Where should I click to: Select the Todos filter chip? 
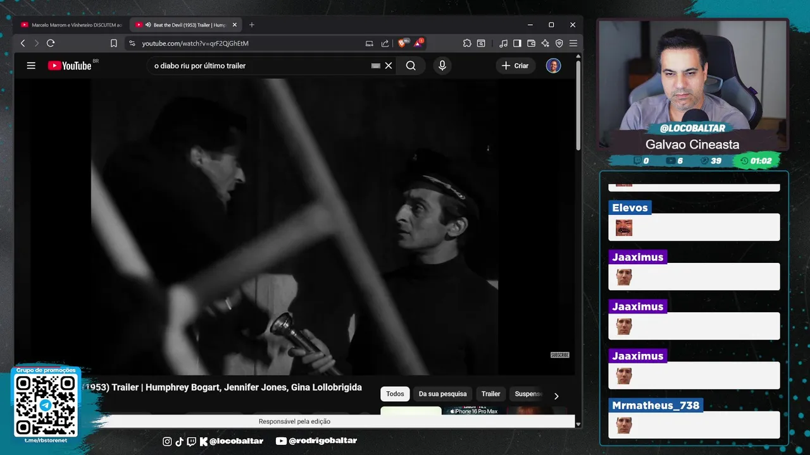click(x=395, y=394)
